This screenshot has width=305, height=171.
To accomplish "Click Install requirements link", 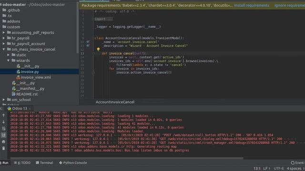I will 252,5.
